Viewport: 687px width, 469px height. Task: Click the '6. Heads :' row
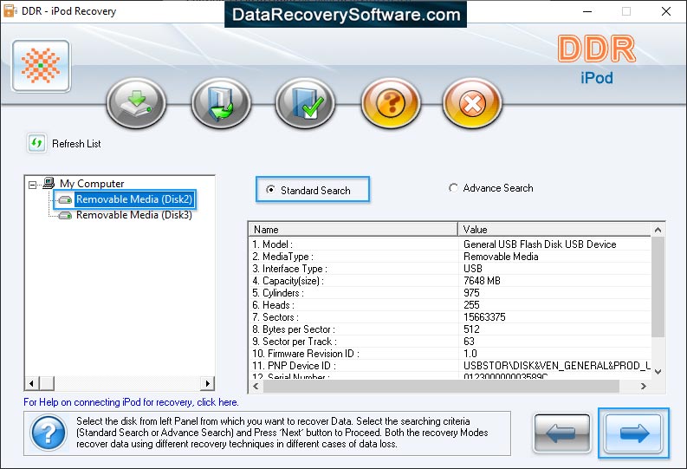(x=450, y=305)
